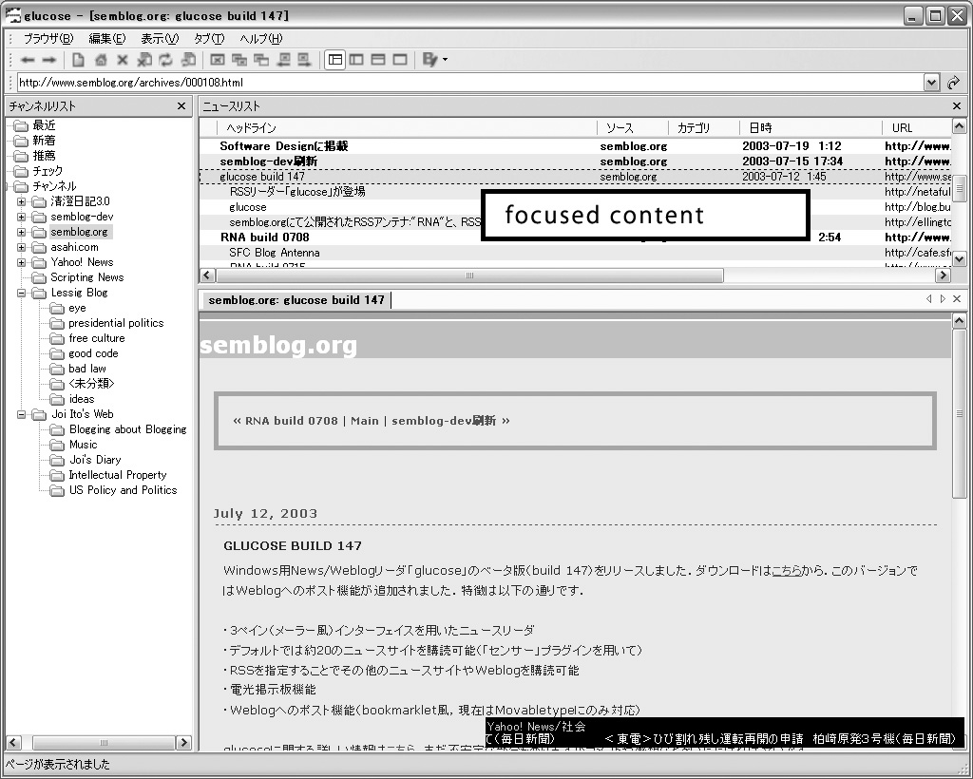Click the Weblog post pencil icon
This screenshot has height=779, width=973.
(x=430, y=60)
